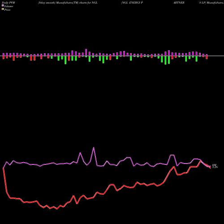Click the magenta Volume legend swatch
224x224 pixels.
click(3, 6)
